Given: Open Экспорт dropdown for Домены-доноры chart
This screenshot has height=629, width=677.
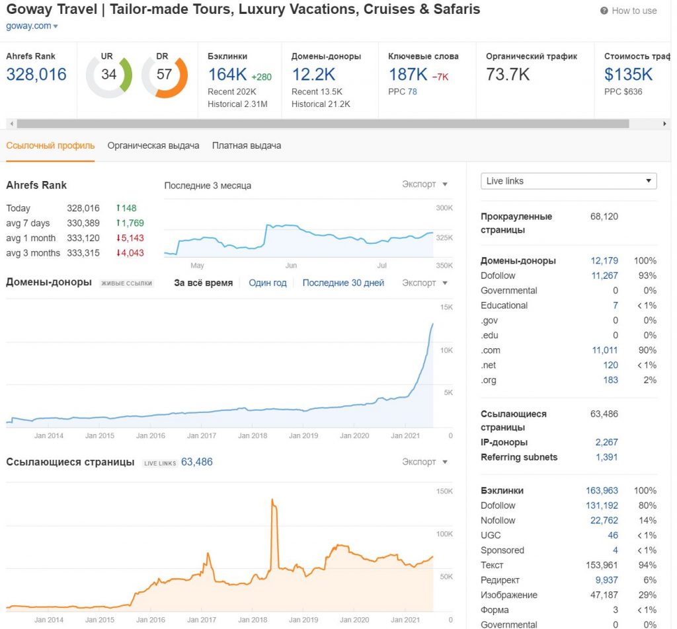Looking at the screenshot, I should pos(424,283).
